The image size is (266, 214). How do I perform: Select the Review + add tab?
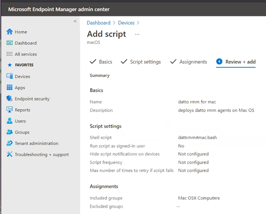click(x=236, y=62)
